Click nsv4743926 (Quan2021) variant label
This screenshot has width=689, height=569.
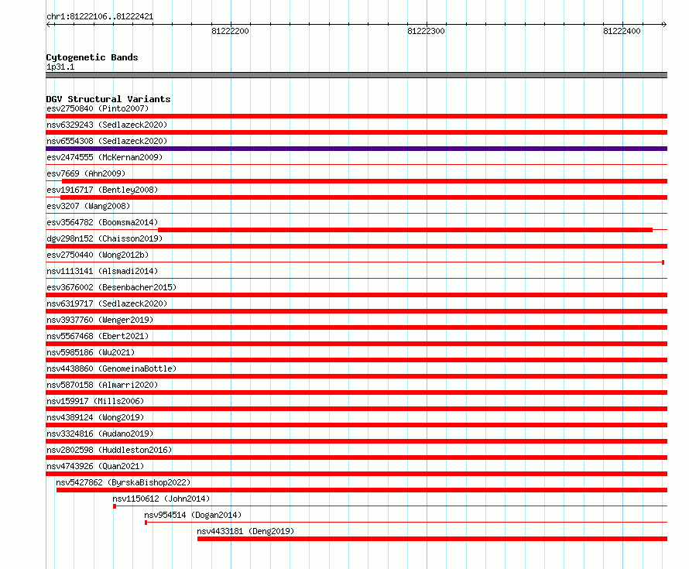tap(95, 466)
